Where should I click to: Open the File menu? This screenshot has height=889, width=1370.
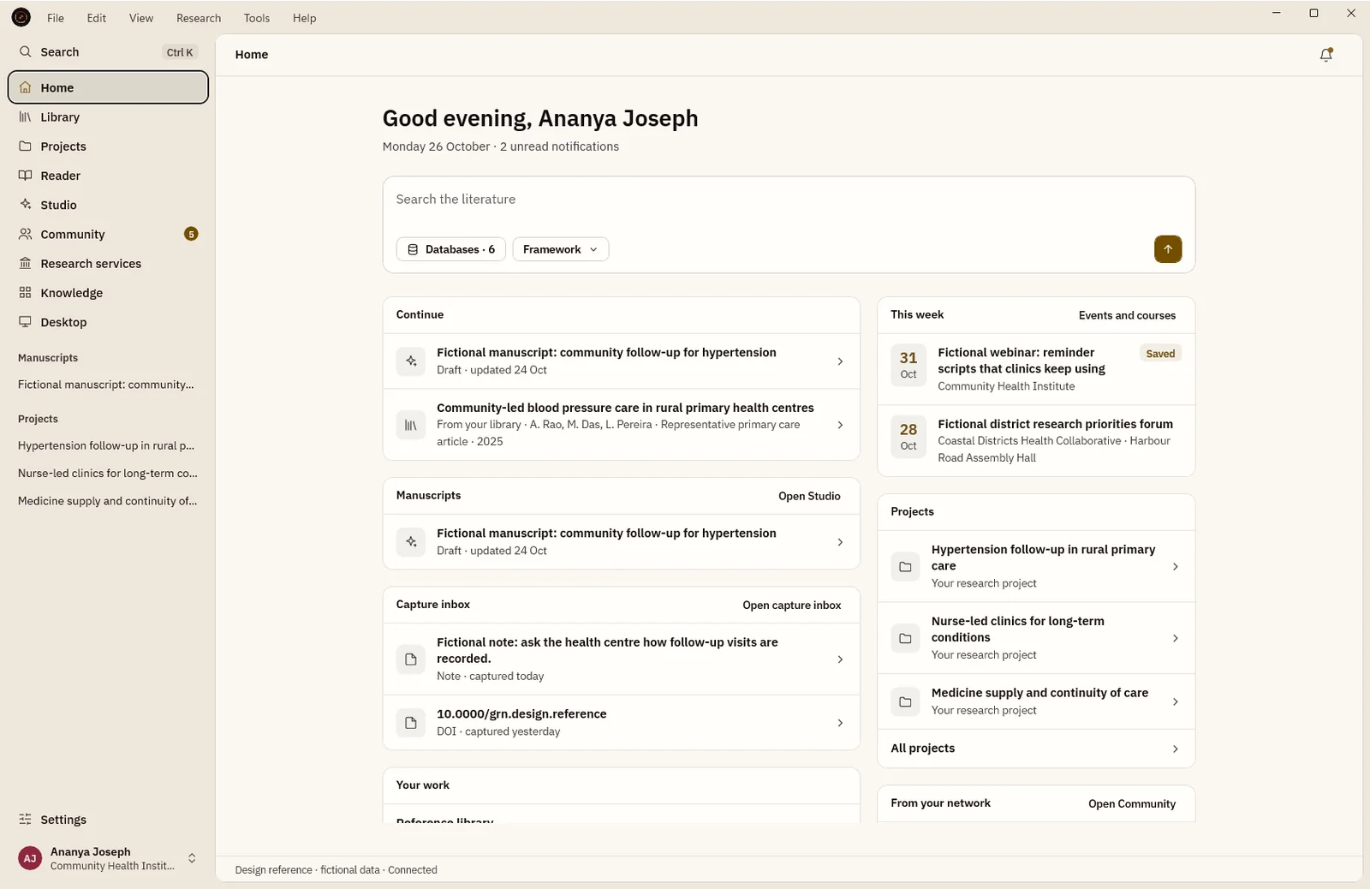[56, 18]
